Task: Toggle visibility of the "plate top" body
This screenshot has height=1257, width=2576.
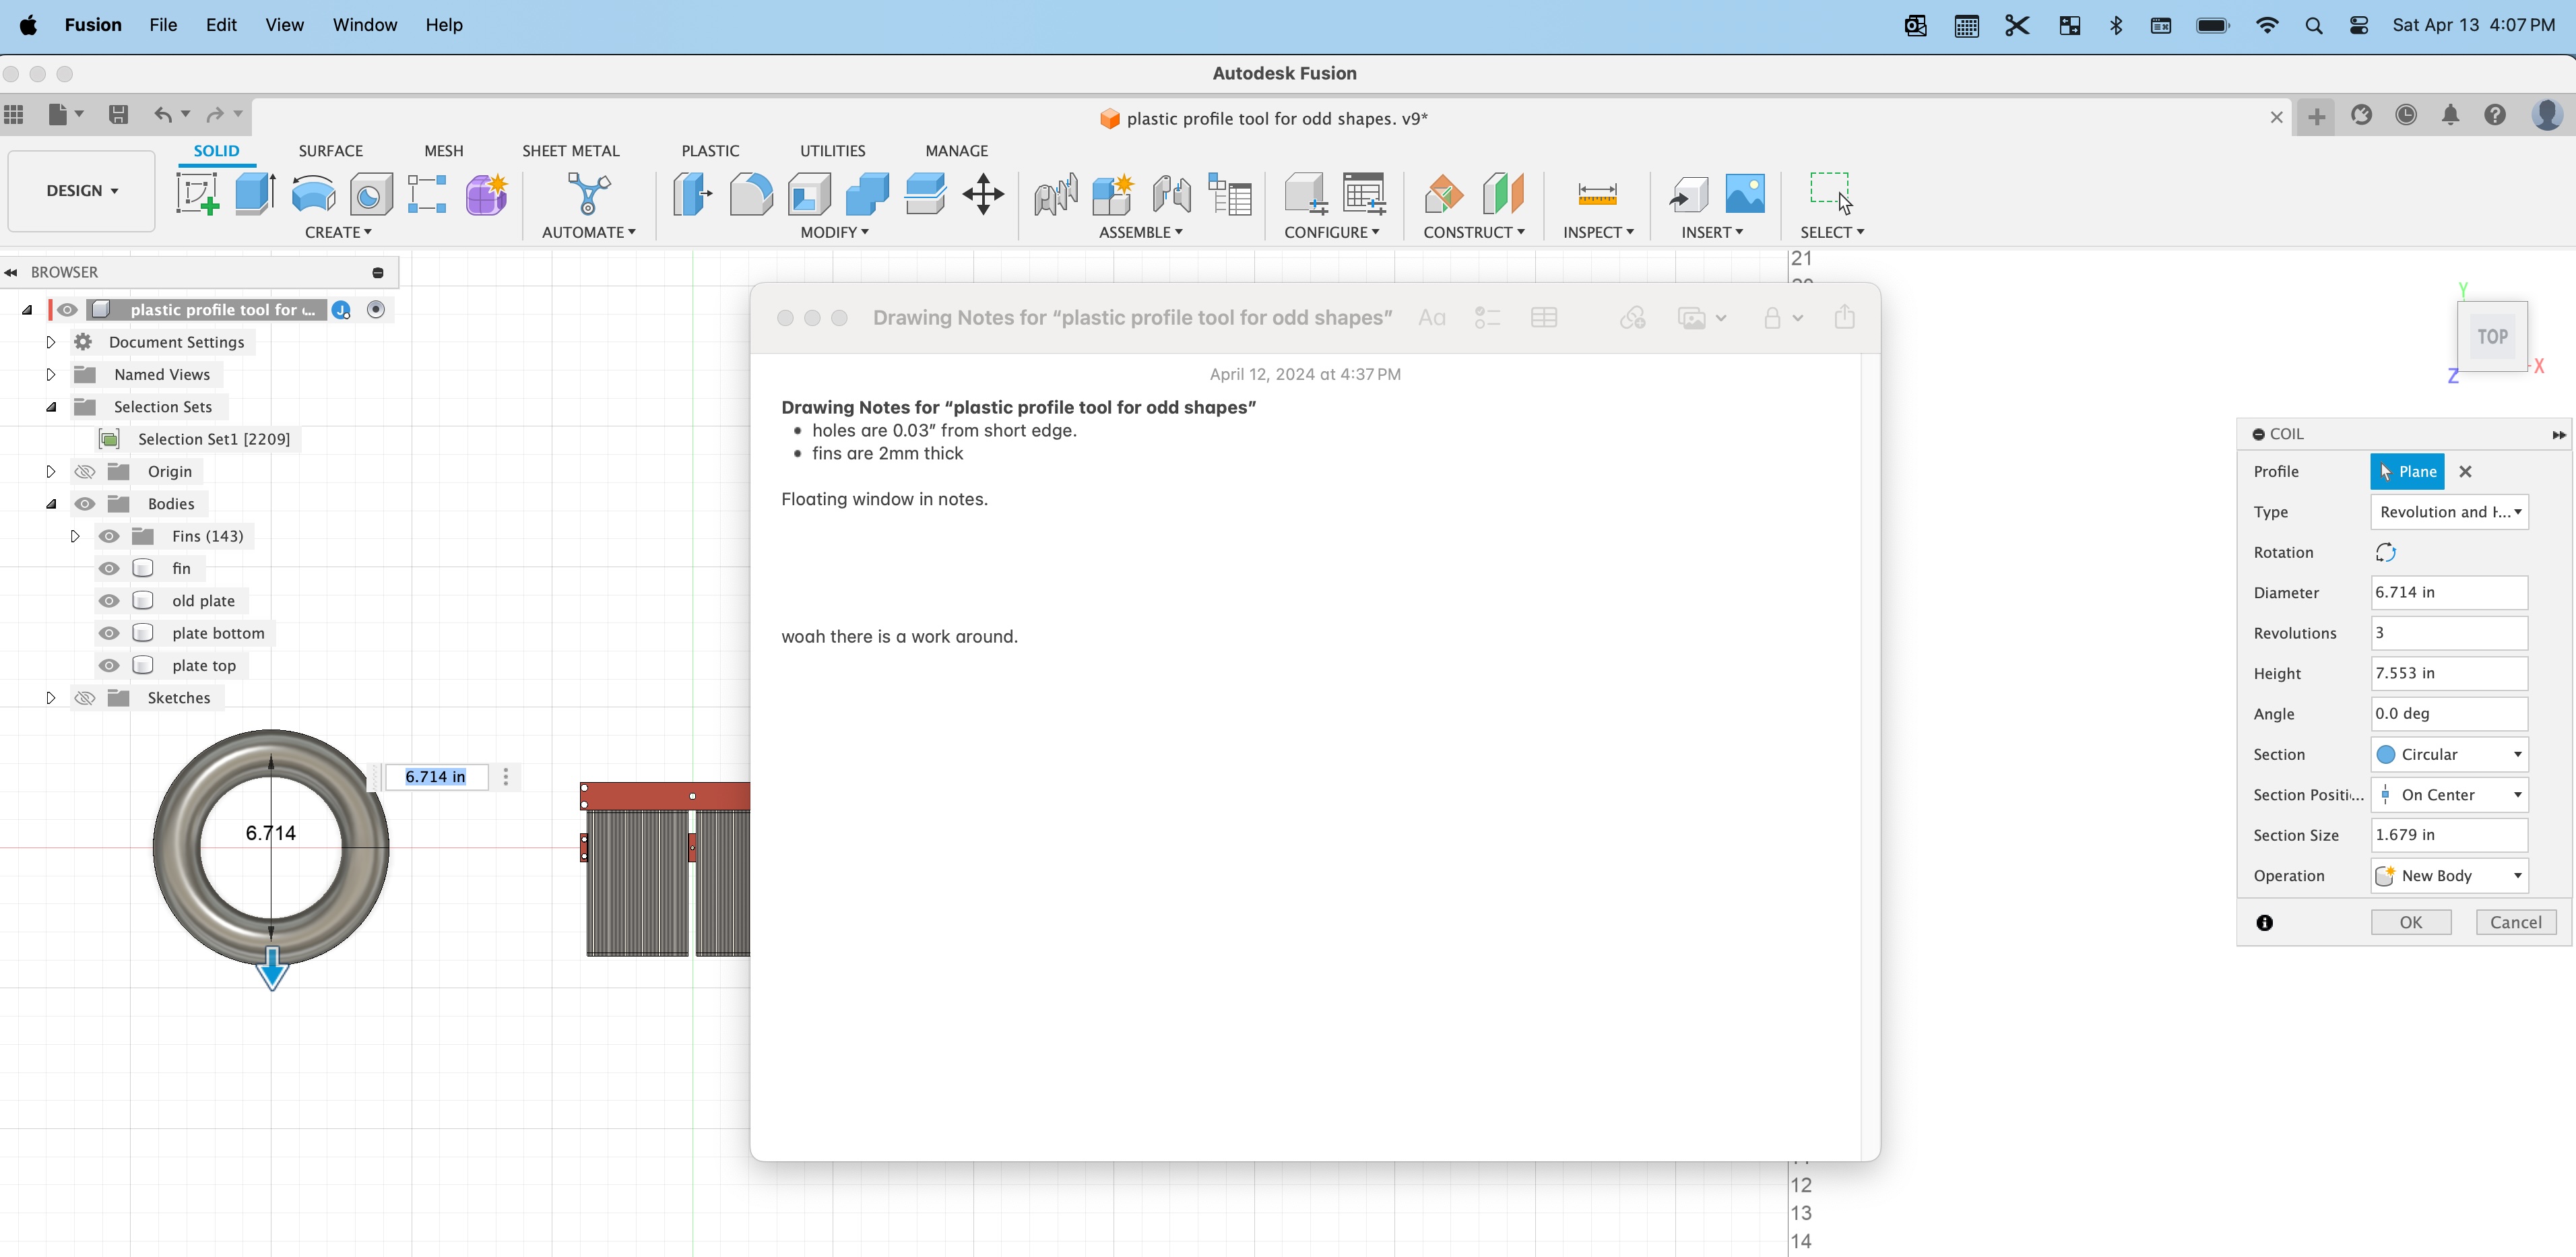Action: tap(108, 665)
